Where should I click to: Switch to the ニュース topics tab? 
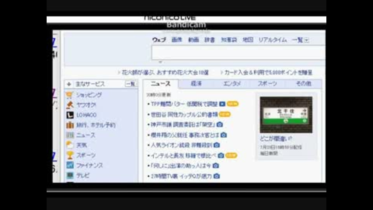click(161, 84)
